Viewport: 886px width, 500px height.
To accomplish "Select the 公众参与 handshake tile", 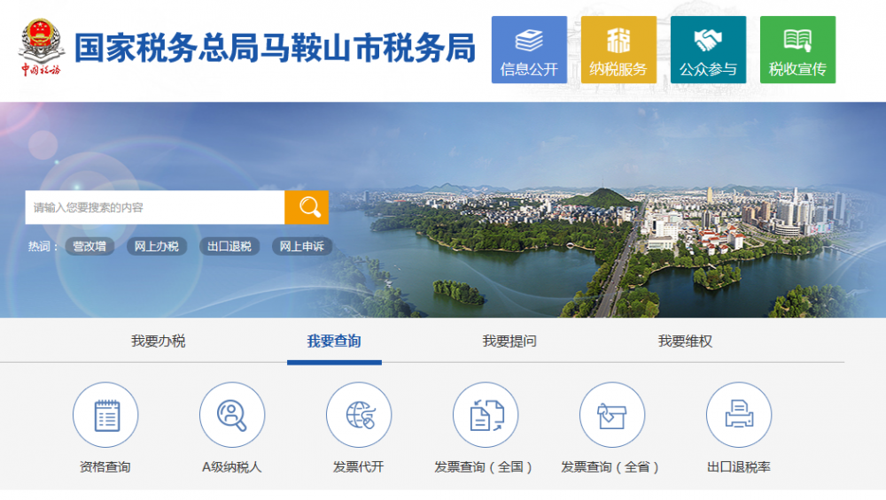I will [x=708, y=50].
